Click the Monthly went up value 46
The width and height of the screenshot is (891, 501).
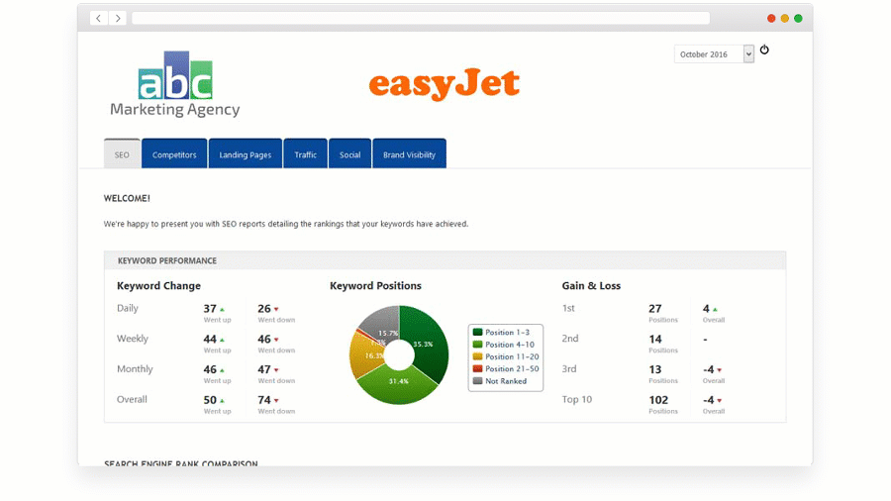pyautogui.click(x=210, y=369)
